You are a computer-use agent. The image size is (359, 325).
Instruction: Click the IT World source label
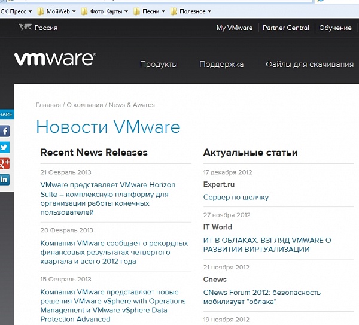click(x=218, y=227)
